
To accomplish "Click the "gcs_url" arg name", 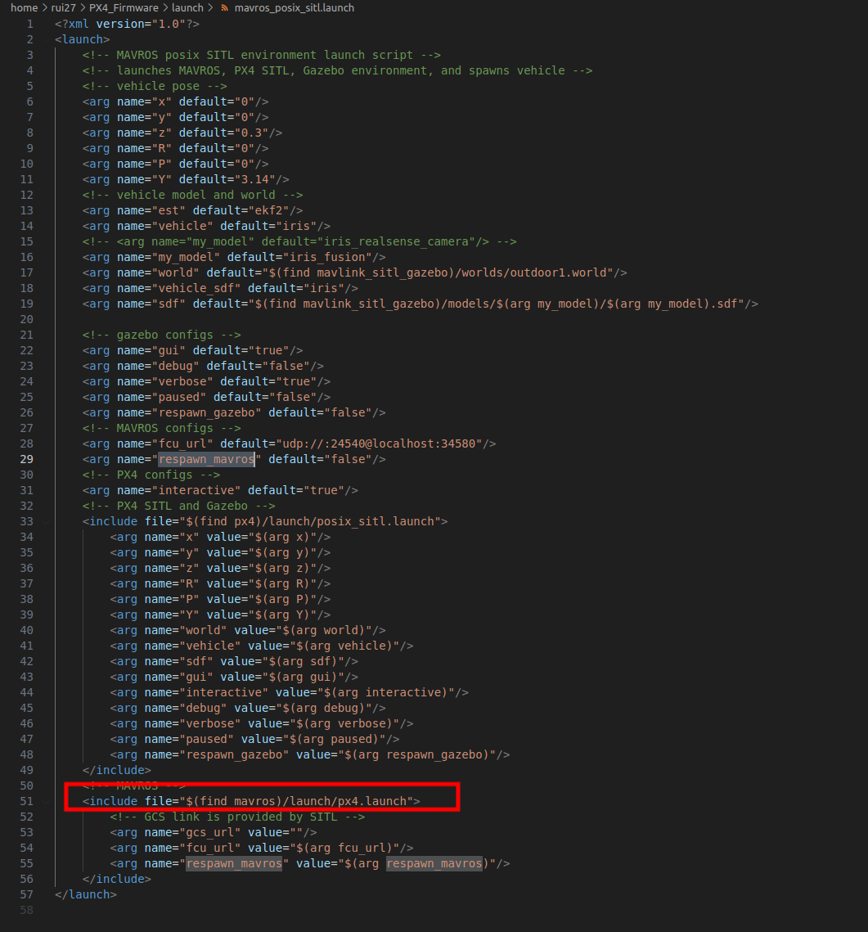I will [x=209, y=832].
